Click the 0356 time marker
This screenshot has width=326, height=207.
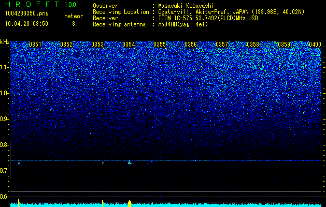tap(191, 45)
